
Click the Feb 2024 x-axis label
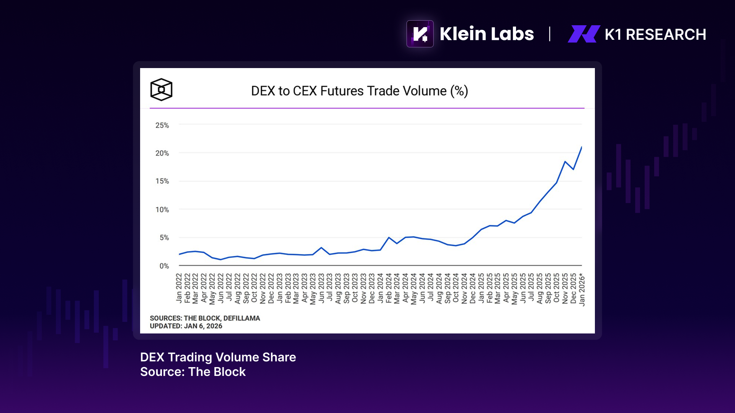tap(389, 288)
